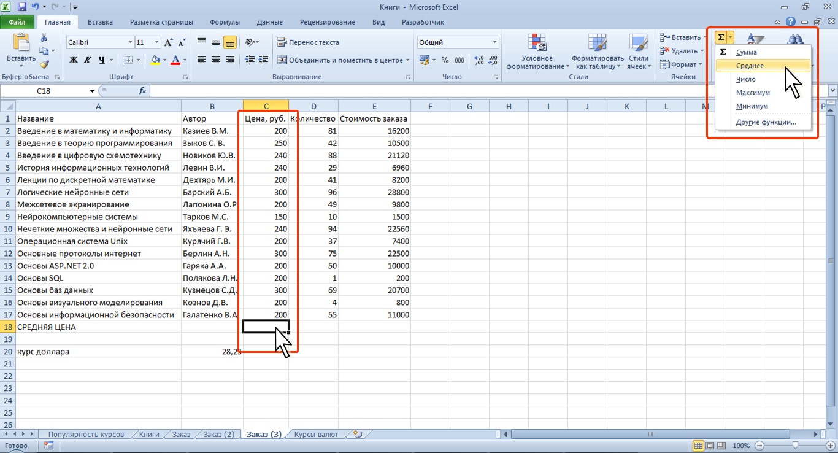
Task: Click the AutoSum sigma button
Action: 721,37
